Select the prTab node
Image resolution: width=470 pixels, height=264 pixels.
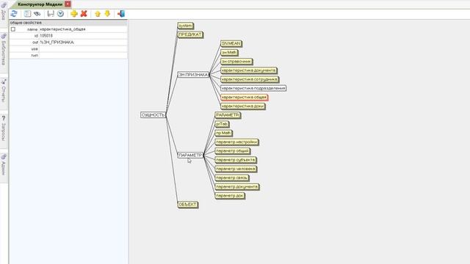tap(222, 124)
